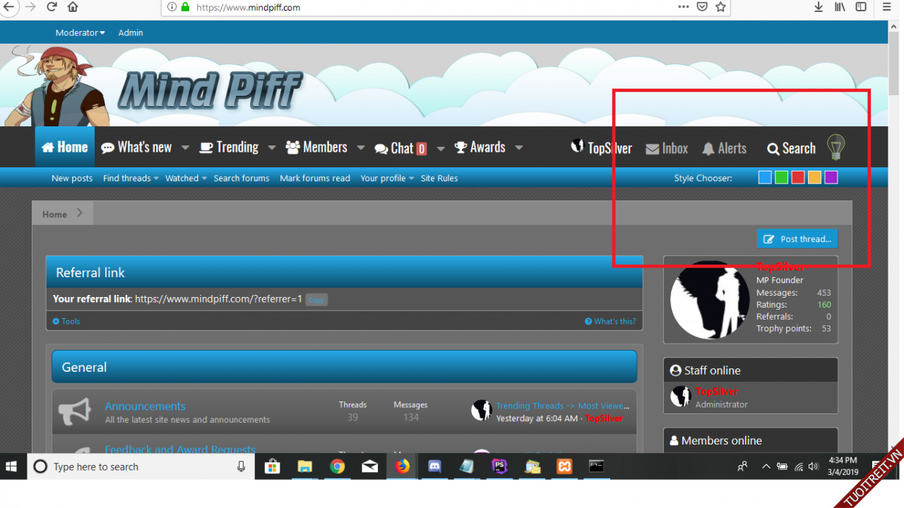Open the Find threads dropdown
Screen dimensions: 904x508
click(x=131, y=179)
